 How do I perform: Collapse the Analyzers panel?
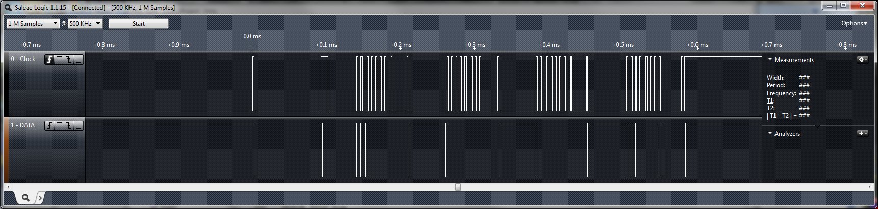(770, 133)
